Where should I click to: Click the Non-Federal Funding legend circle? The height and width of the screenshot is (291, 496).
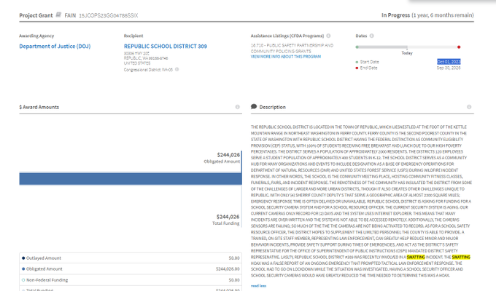(x=23, y=279)
